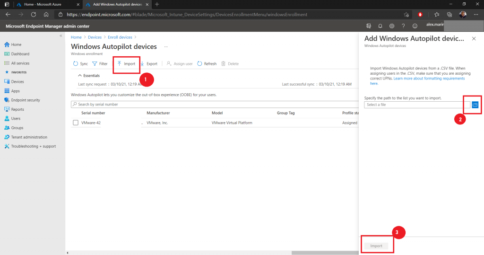Open a new browser tab

(157, 4)
